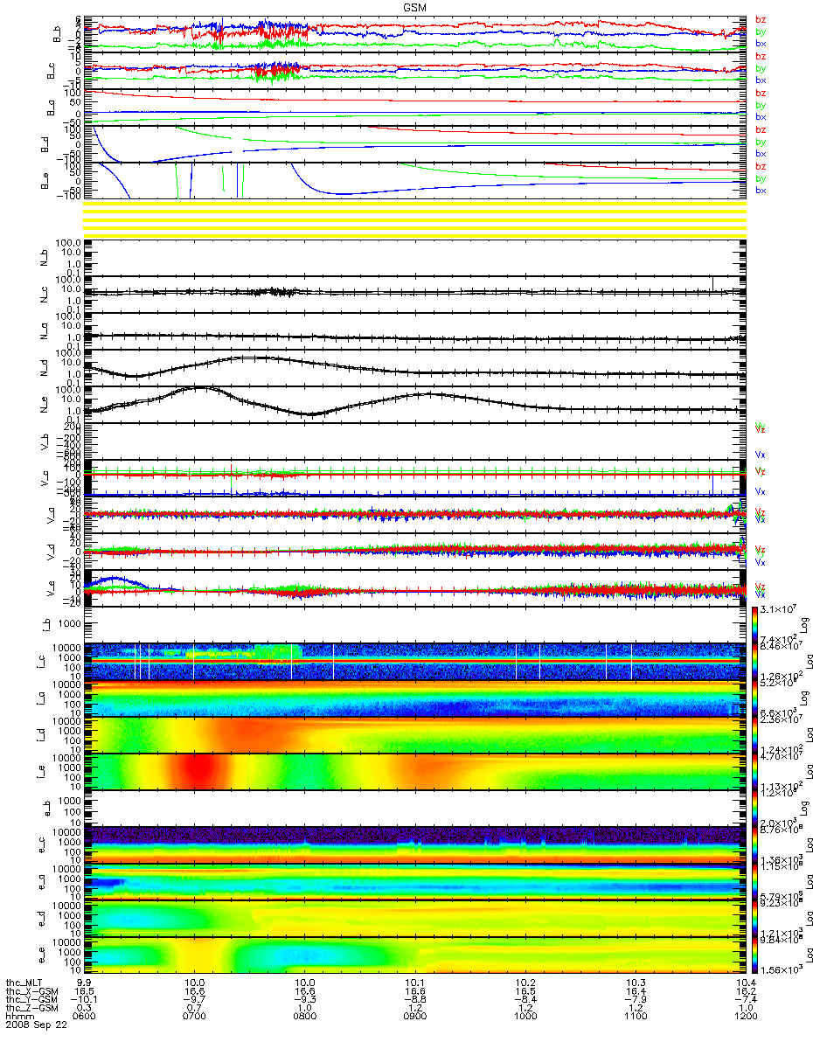Click the -10.1 Y-GSM value at 0600
This screenshot has height=1049, width=813.
(82, 997)
